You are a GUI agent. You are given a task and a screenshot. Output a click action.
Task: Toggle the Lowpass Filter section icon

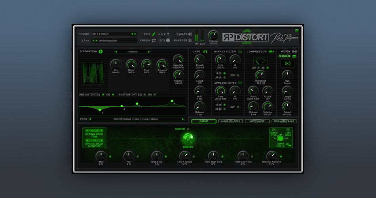tap(240, 83)
